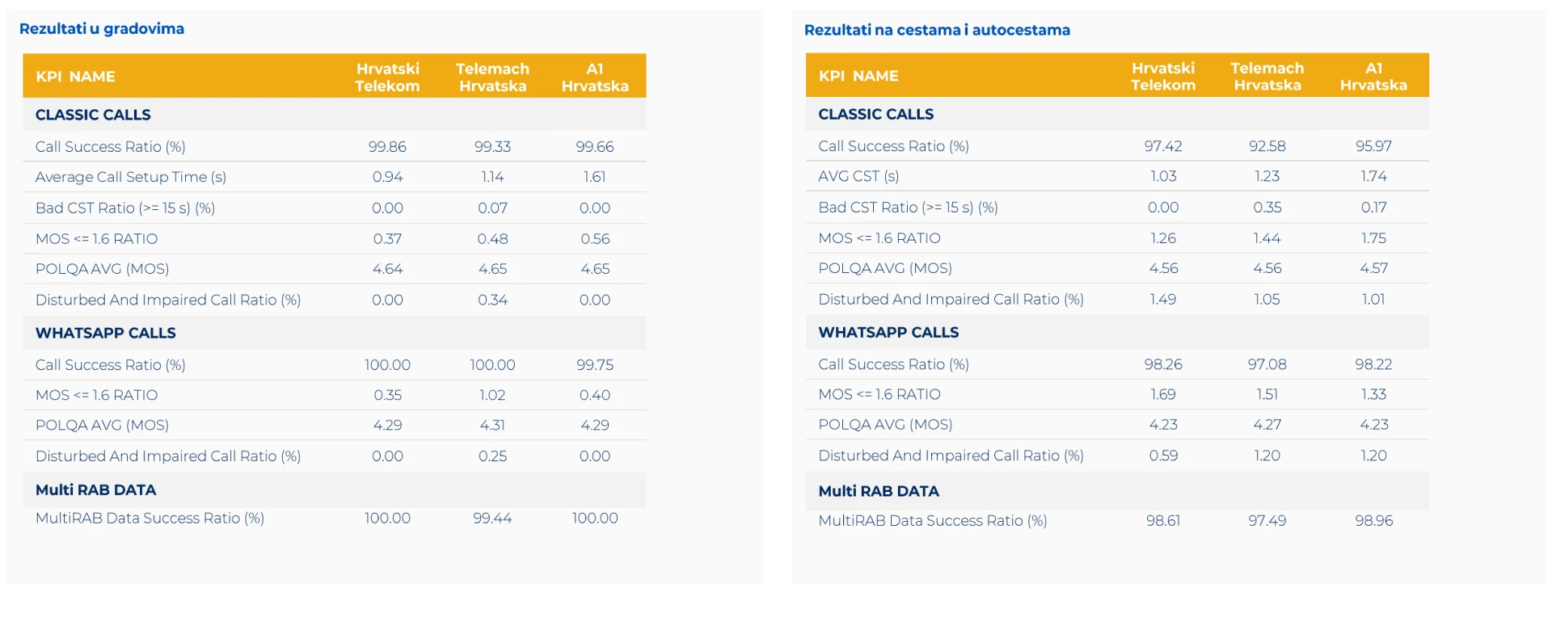Click the 0.59 WhatsApp Disturbed Call Ratio value
The width and height of the screenshot is (1552, 622).
pyautogui.click(x=1163, y=456)
